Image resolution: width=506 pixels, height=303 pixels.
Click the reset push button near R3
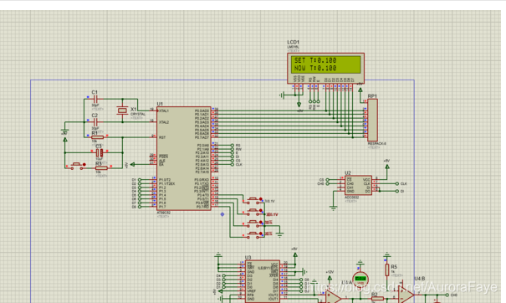point(76,166)
